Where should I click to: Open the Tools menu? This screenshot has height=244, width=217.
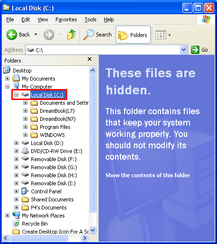click(90, 19)
